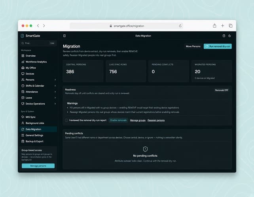This screenshot has height=197, width=254.
Task: Click the 'Warnings' heading text
Action: click(72, 103)
